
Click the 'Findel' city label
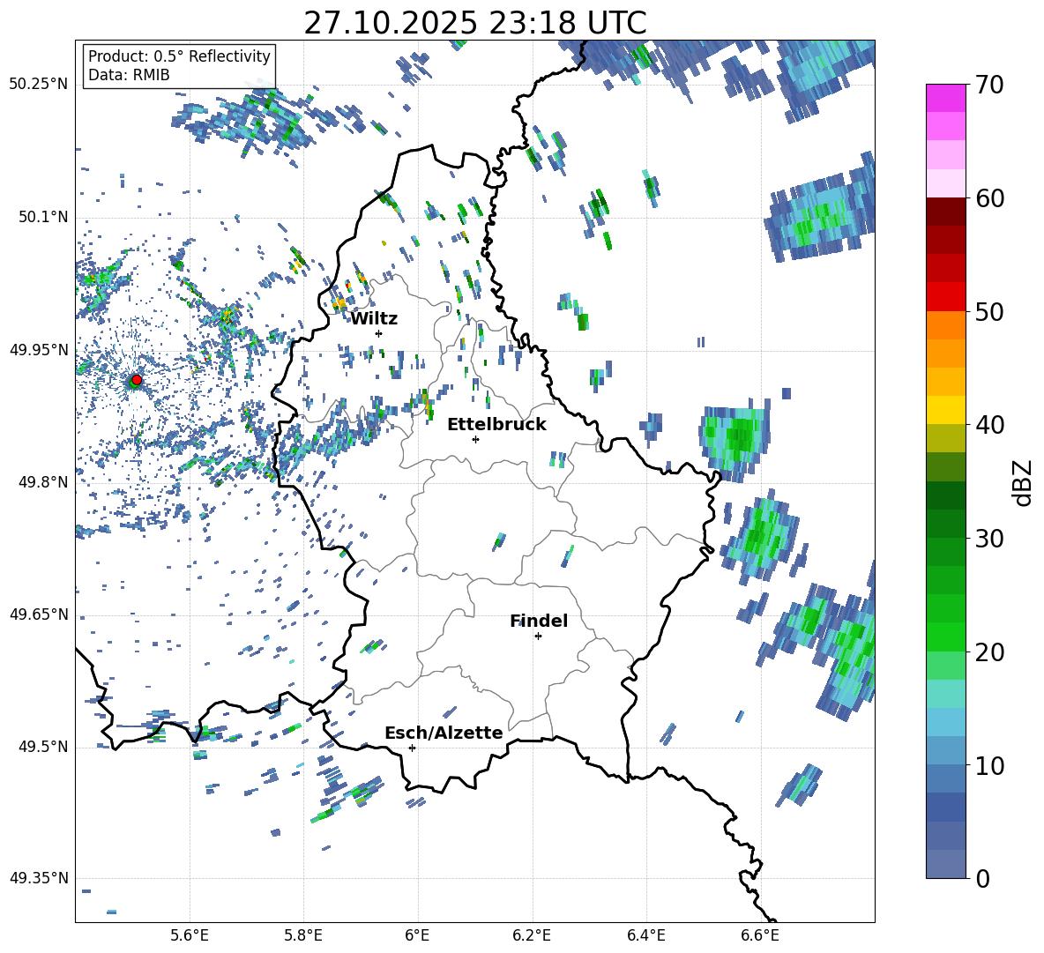click(539, 621)
